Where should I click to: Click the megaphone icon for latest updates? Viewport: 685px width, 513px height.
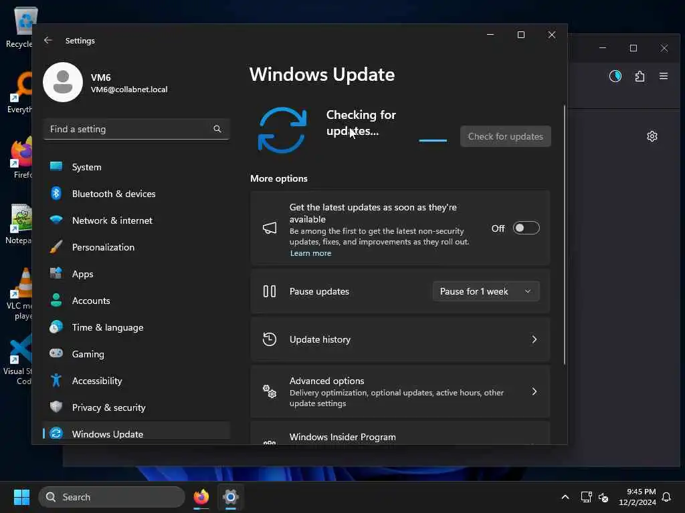point(270,228)
